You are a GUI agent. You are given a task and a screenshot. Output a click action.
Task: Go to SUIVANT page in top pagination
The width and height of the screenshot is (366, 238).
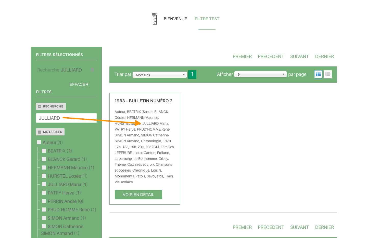pos(299,57)
